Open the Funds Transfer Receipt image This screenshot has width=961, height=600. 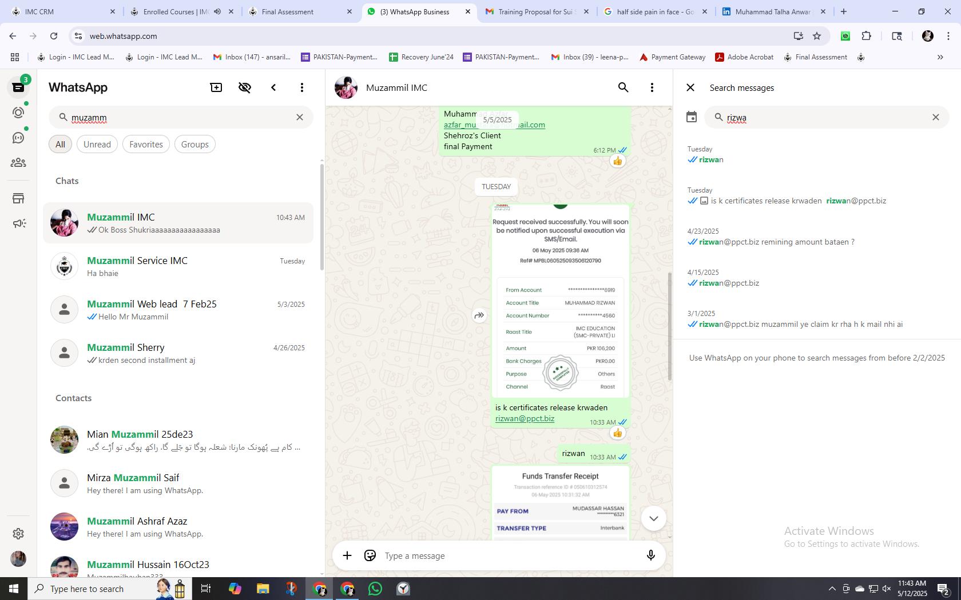[561, 503]
